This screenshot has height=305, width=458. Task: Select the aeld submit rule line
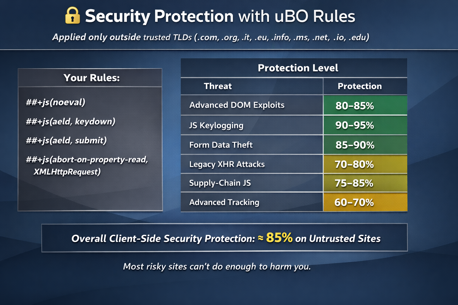pyautogui.click(x=66, y=140)
